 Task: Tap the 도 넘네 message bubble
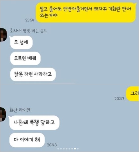pyautogui.click(x=21, y=42)
